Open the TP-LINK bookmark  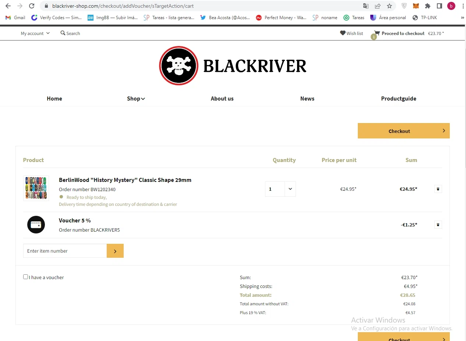click(x=425, y=17)
